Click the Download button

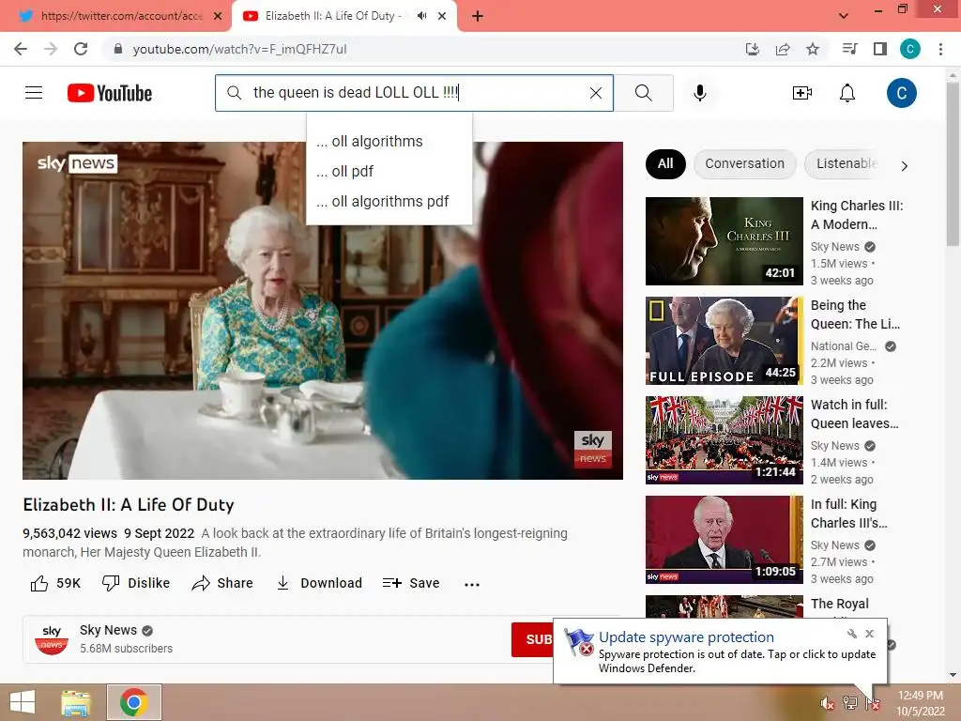coord(319,583)
